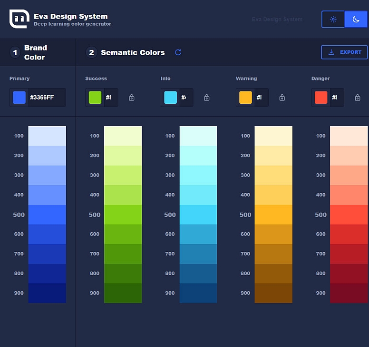Click the Export button
The width and height of the screenshot is (369, 347).
tap(344, 52)
